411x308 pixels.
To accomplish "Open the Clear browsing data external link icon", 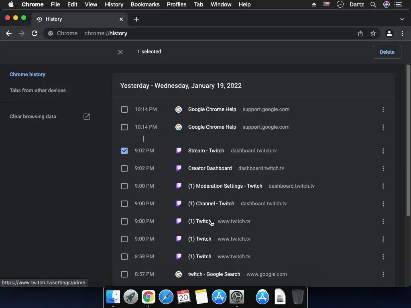I will (87, 117).
